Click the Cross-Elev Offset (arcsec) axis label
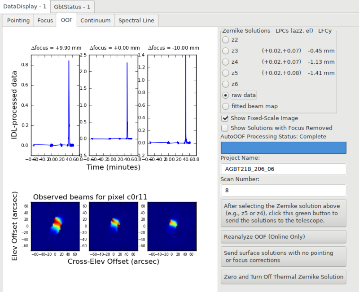Viewport: 359px width, 292px height. click(114, 261)
